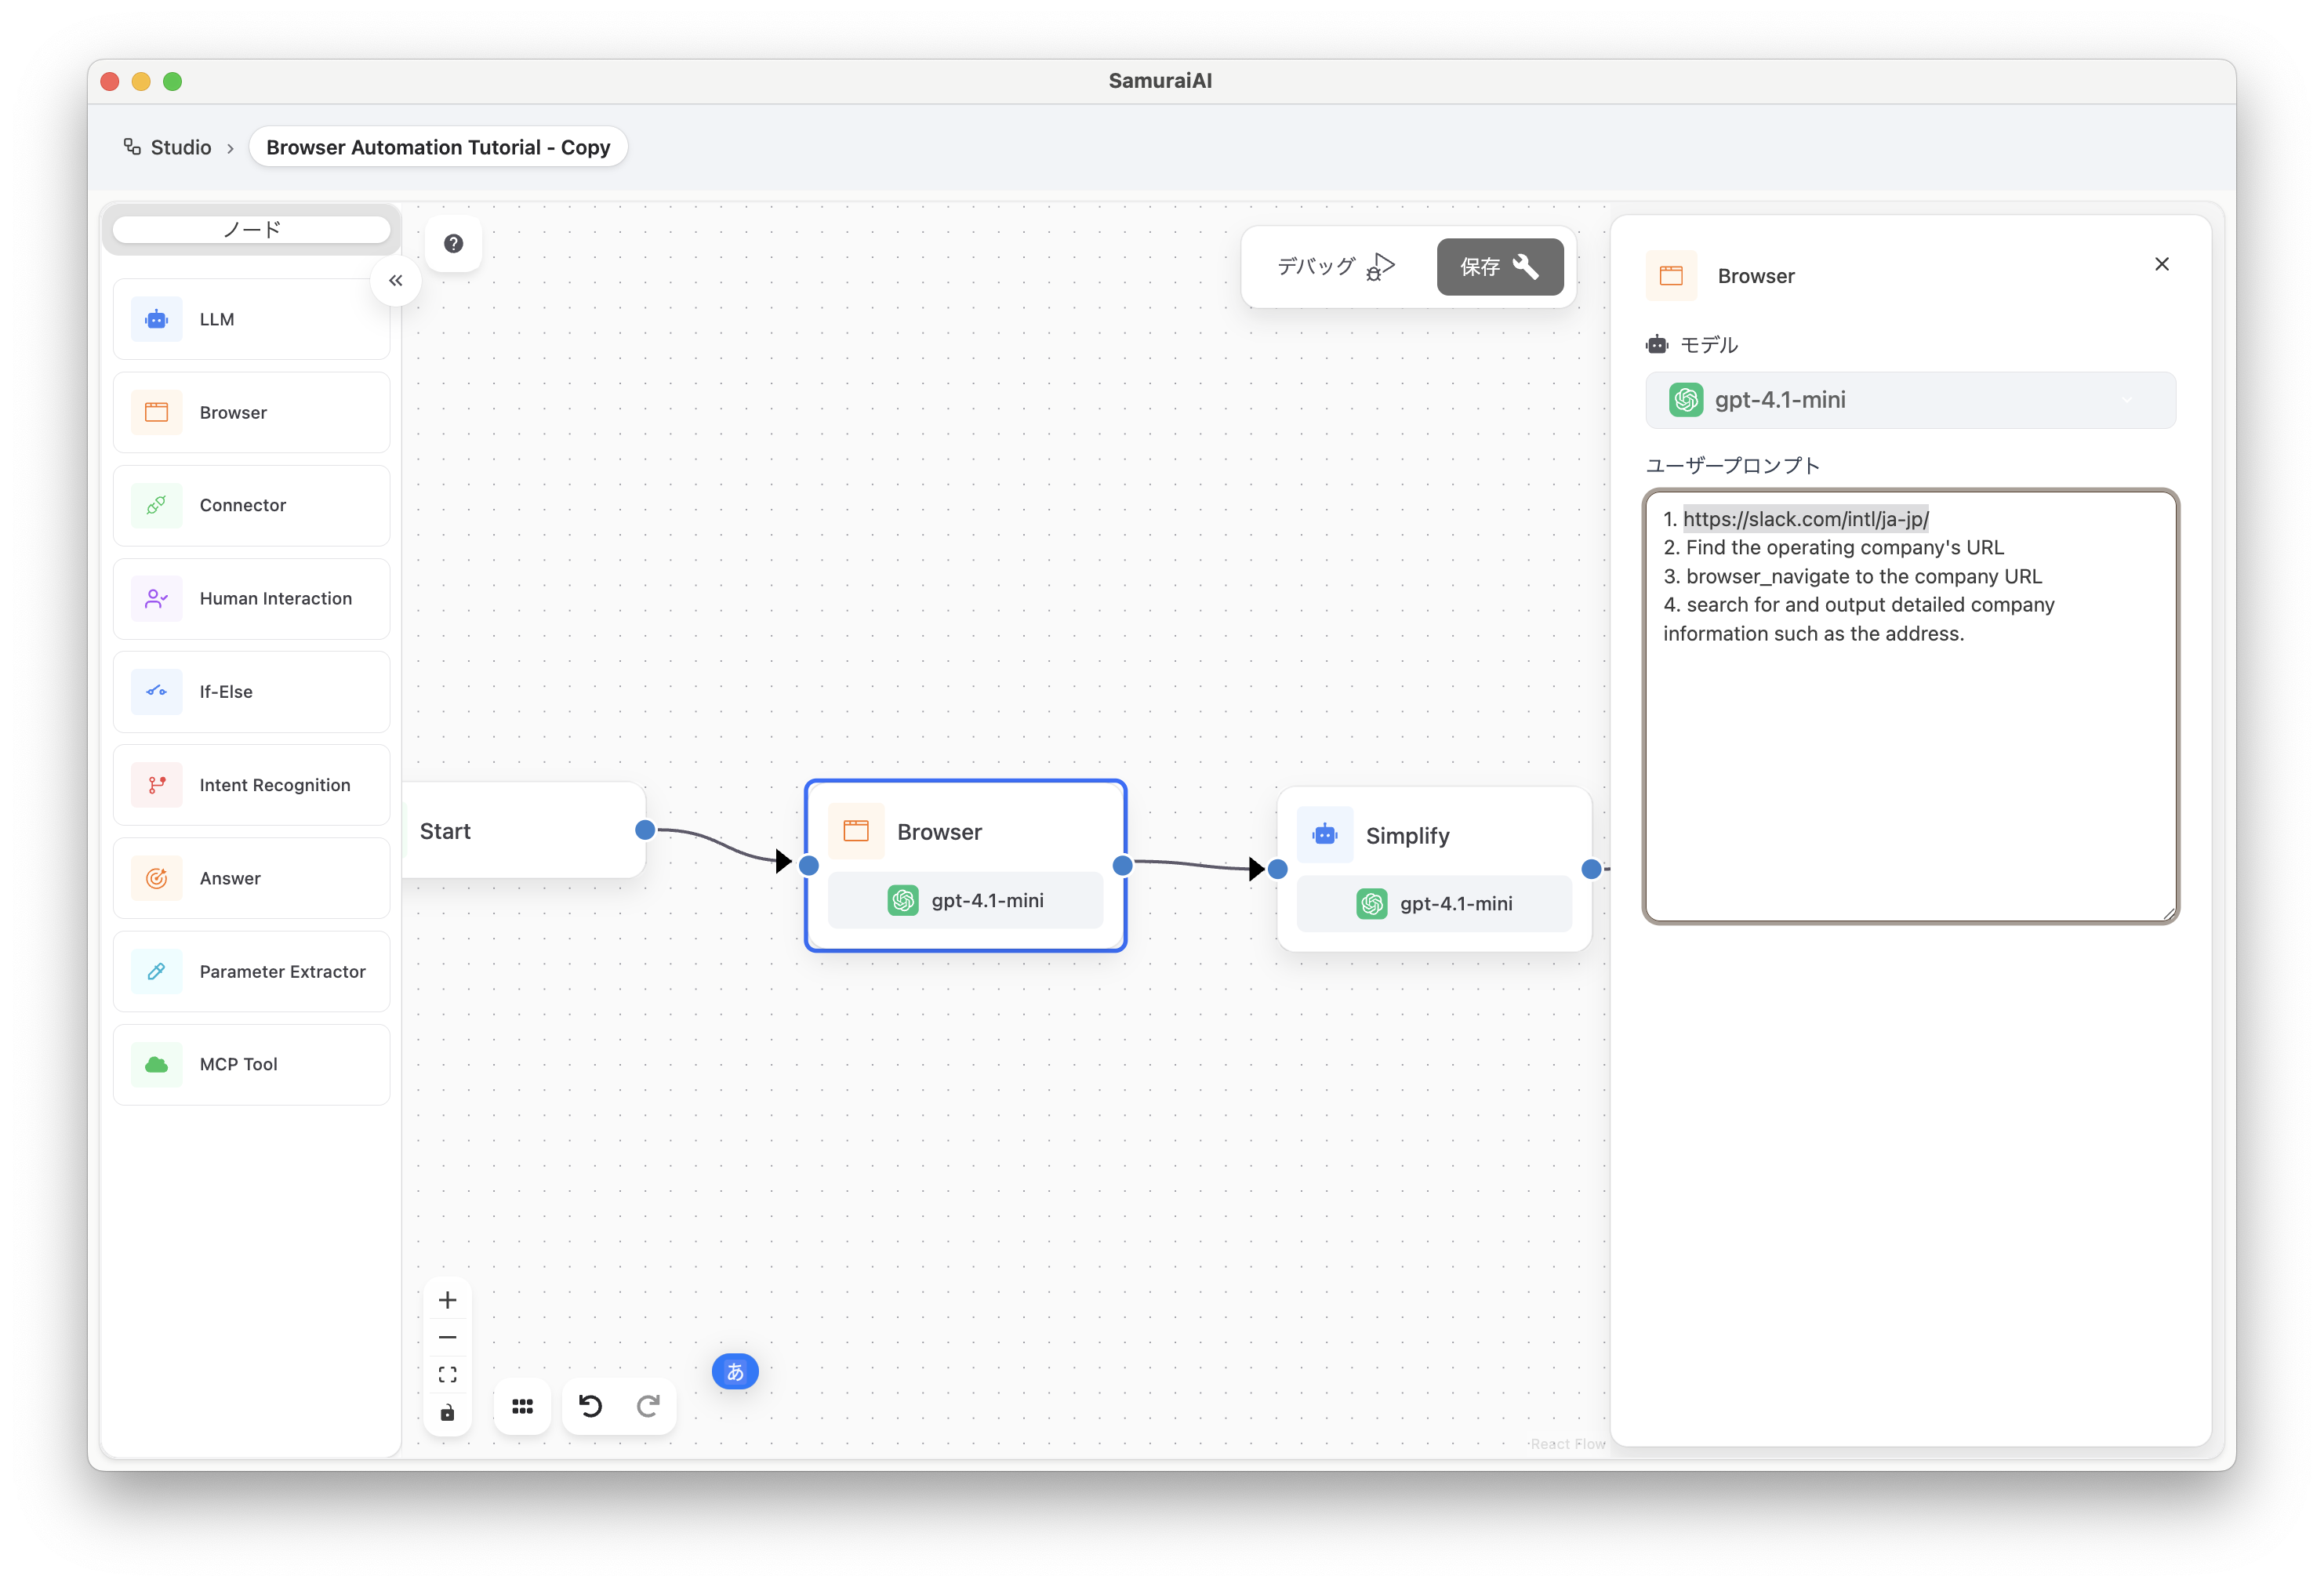Click the 保存 save button

[1499, 267]
